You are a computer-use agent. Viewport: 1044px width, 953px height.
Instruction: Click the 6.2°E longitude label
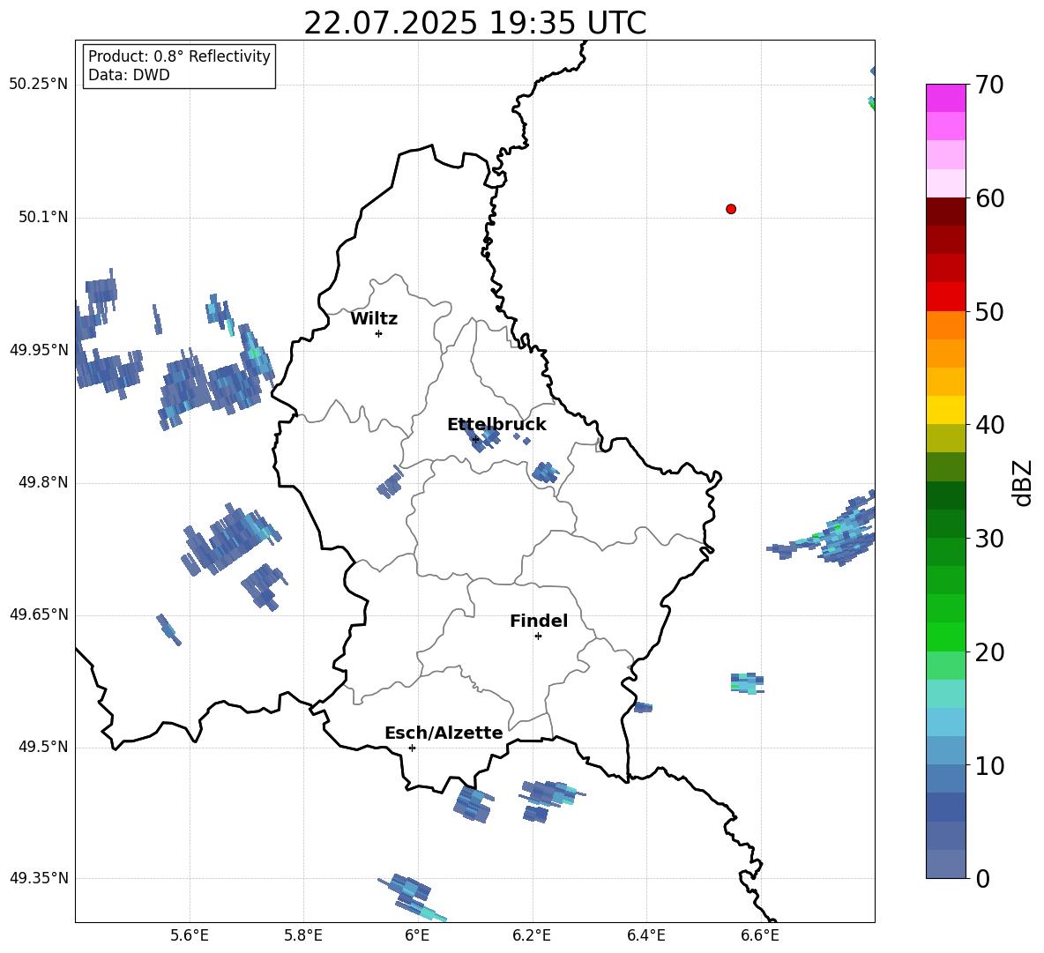pos(532,935)
